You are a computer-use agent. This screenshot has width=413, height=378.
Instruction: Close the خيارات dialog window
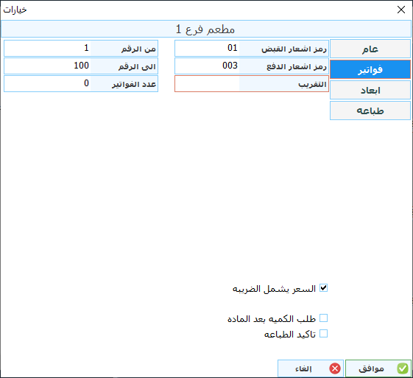coord(401,10)
